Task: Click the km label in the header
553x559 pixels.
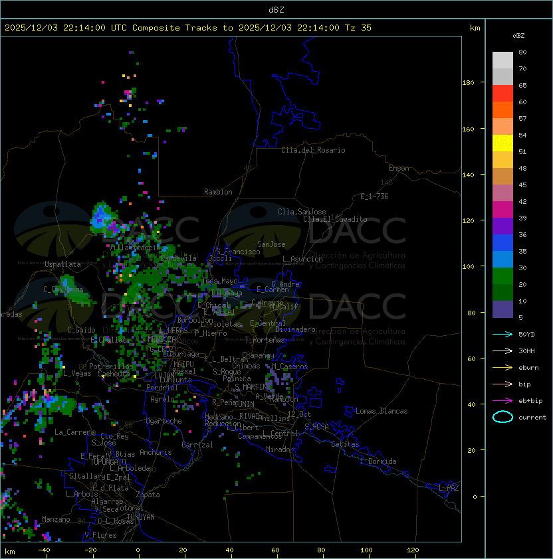Action: tap(475, 28)
